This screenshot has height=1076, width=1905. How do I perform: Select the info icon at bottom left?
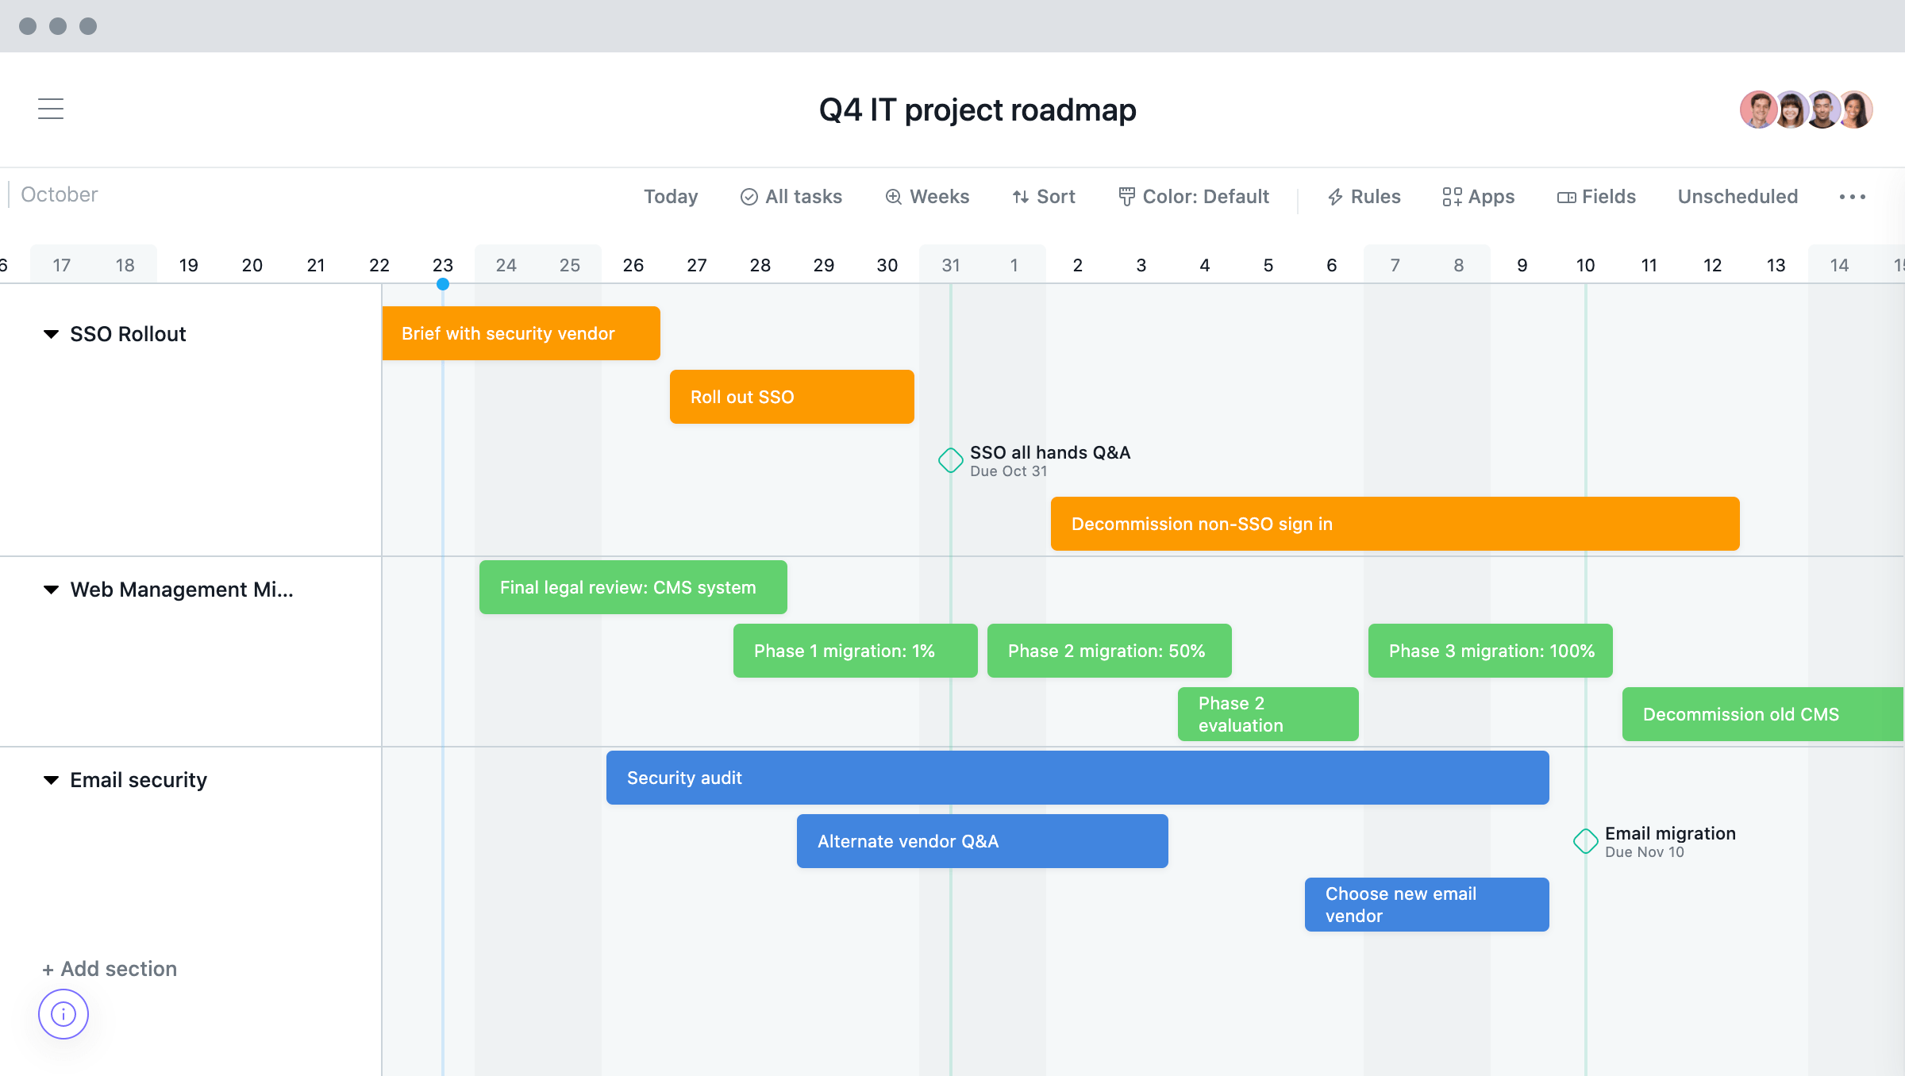tap(63, 1015)
